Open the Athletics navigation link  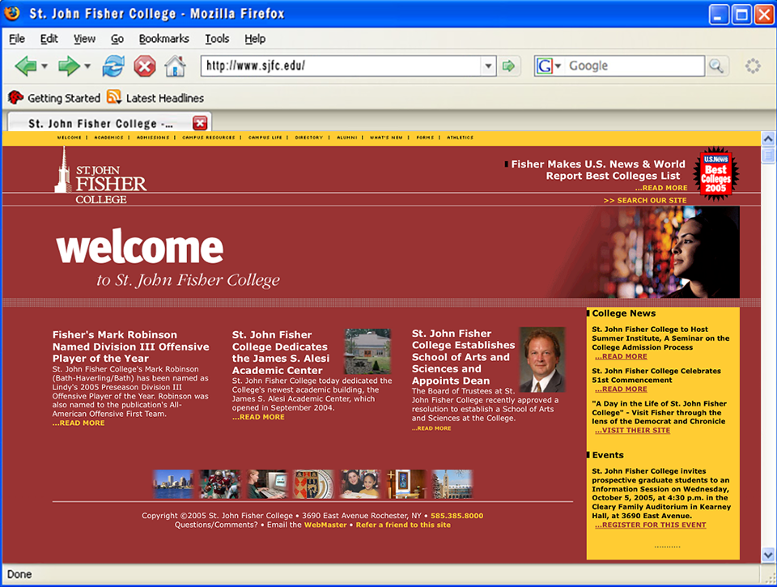pos(460,138)
